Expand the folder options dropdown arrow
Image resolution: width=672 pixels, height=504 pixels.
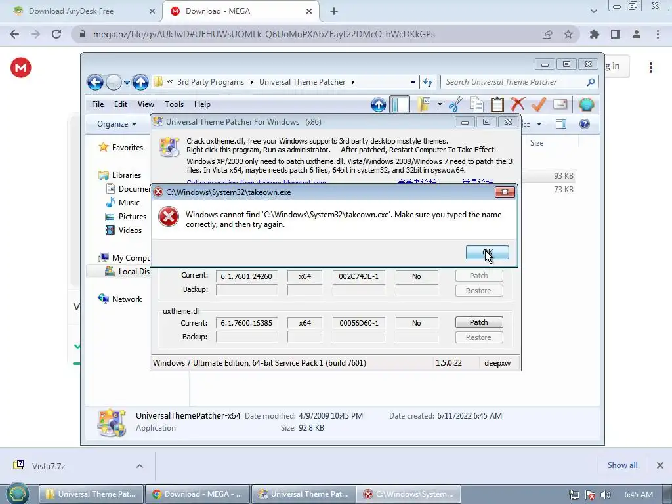[x=440, y=104]
